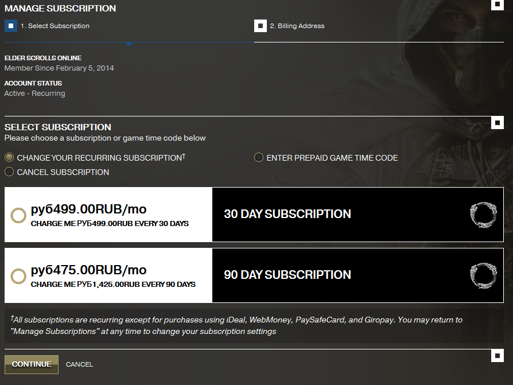The width and height of the screenshot is (513, 385).
Task: Click 'Please choose a subscription or game time code below'
Action: tap(105, 138)
